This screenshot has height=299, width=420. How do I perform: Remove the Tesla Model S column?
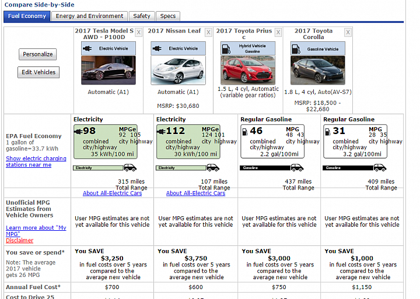tap(138, 33)
